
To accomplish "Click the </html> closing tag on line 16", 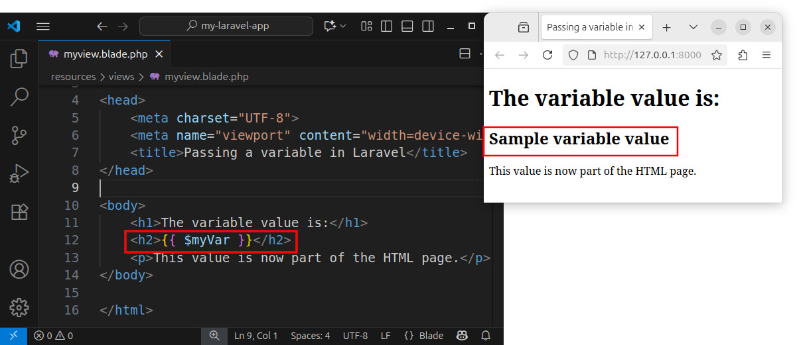I will (126, 309).
